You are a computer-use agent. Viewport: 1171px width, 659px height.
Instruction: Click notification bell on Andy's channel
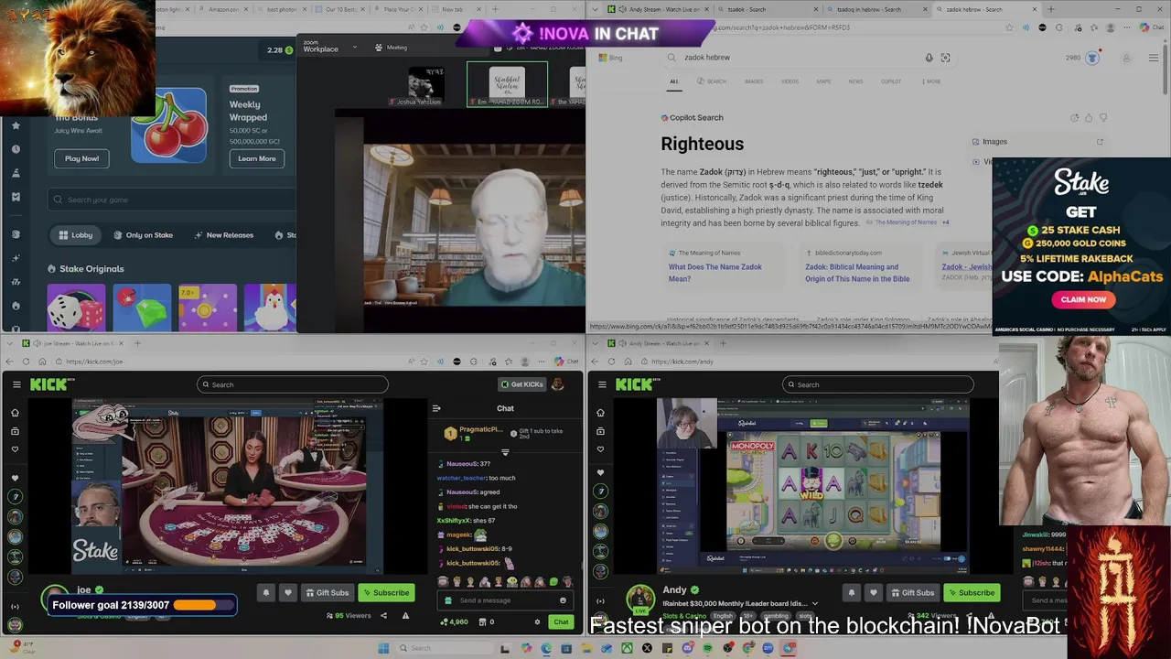(x=852, y=592)
